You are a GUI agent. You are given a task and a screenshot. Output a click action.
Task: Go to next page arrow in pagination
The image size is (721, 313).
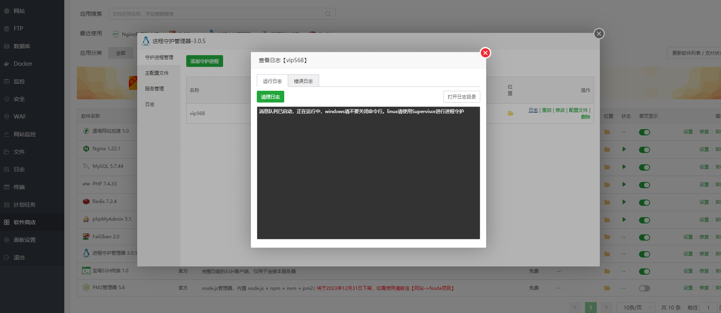[606, 308]
